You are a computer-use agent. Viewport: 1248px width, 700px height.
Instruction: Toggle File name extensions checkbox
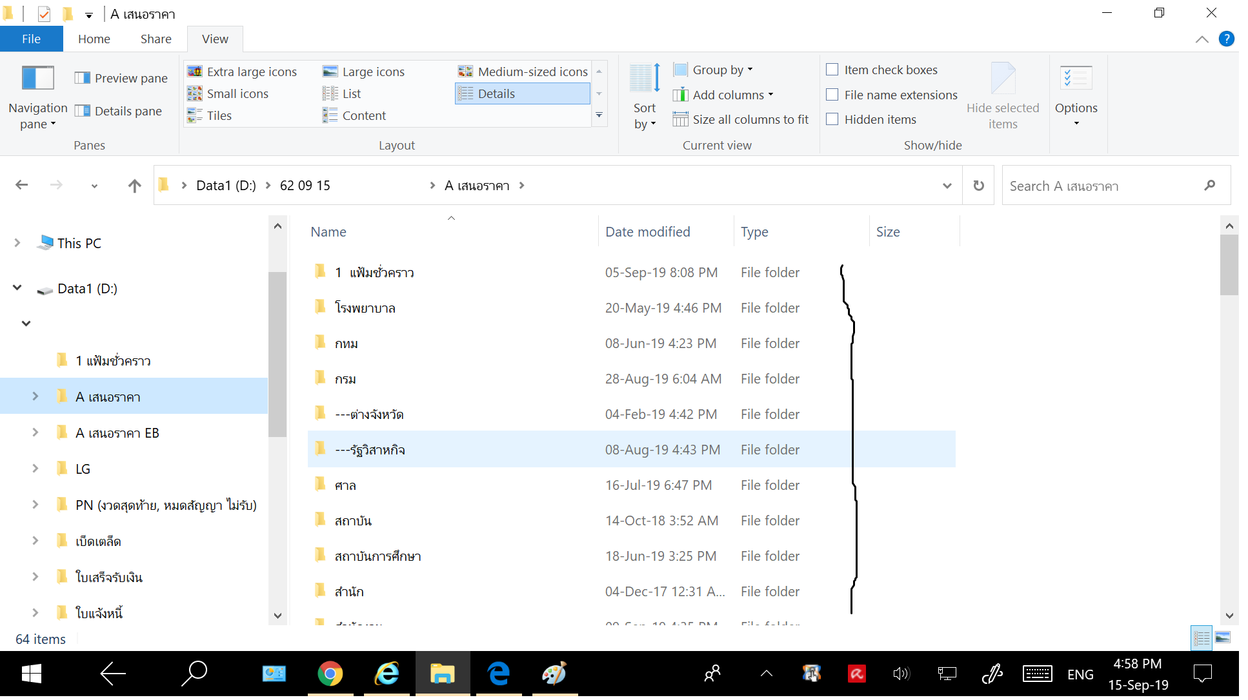(832, 95)
